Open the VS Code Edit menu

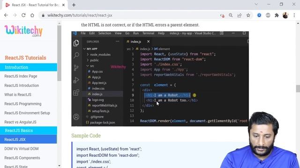pyautogui.click(x=92, y=33)
